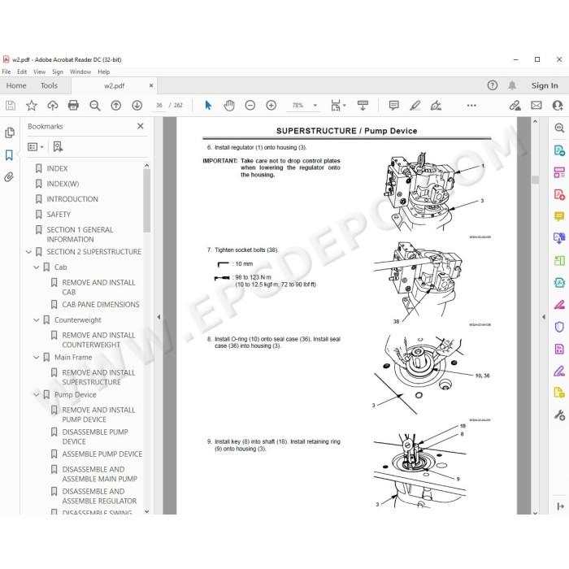Click the page number input field
This screenshot has width=569, height=569.
pos(159,105)
